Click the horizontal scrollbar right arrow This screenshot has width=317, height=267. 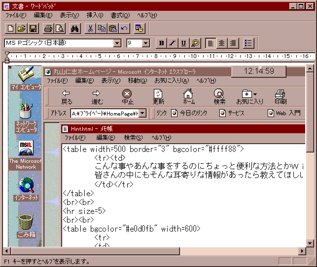302,251
